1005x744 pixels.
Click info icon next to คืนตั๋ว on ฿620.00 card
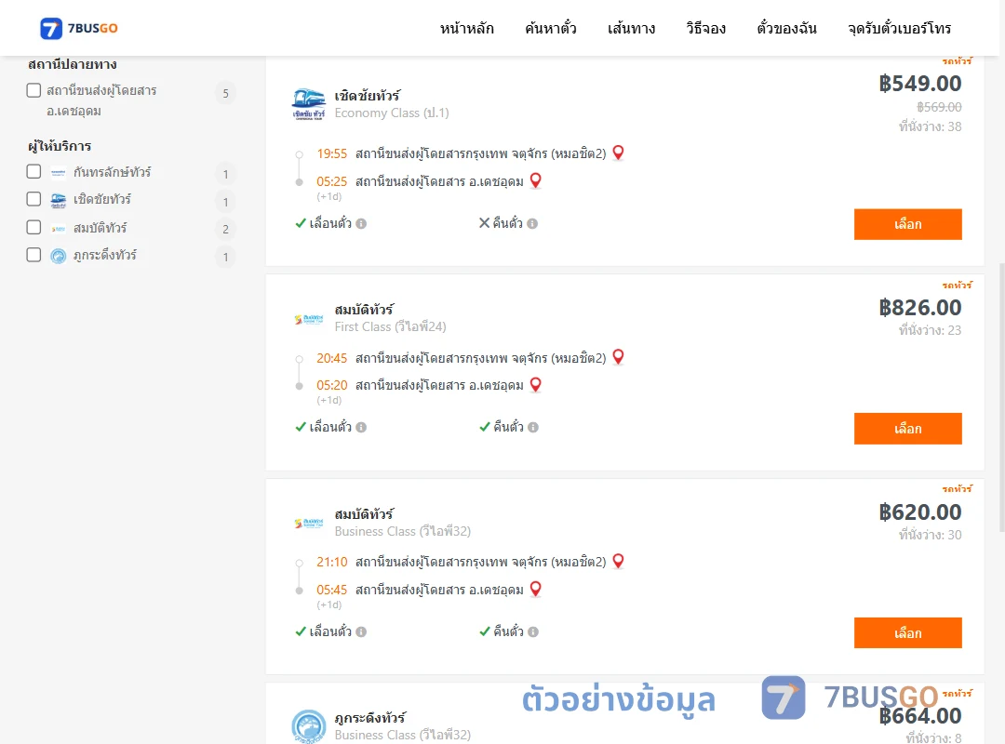click(533, 631)
